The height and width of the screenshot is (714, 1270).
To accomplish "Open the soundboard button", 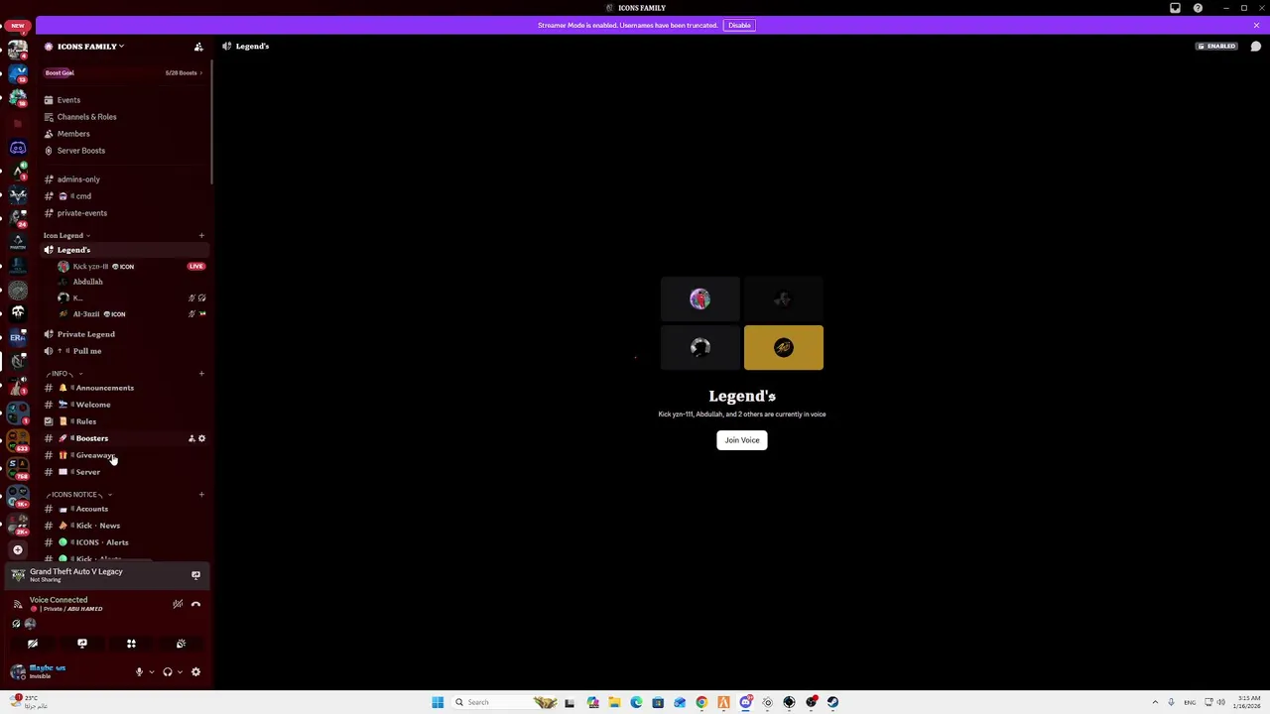I will click(x=181, y=644).
